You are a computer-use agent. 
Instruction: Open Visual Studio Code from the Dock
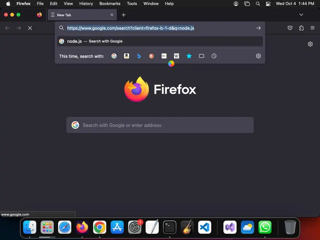tap(204, 227)
